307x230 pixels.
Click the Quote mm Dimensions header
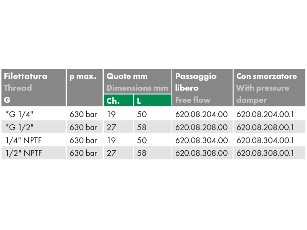tap(137, 82)
